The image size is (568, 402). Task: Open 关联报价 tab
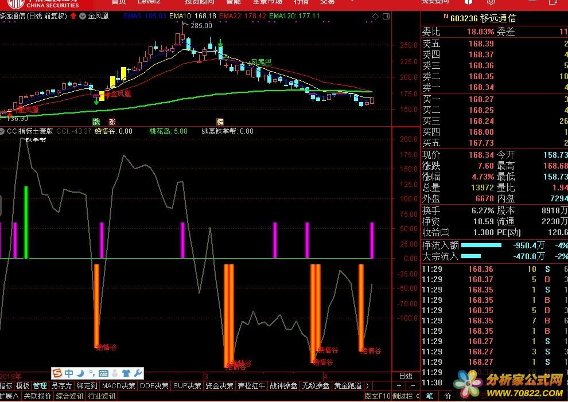coord(37,396)
